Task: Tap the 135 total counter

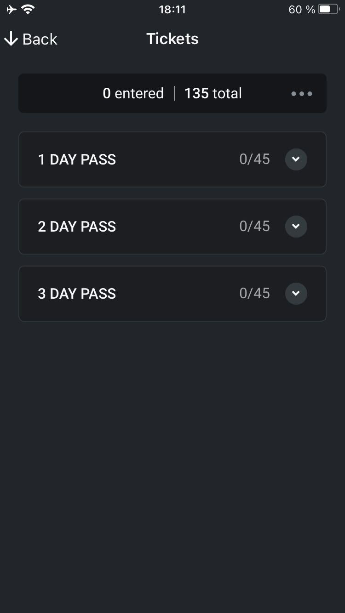Action: point(213,93)
